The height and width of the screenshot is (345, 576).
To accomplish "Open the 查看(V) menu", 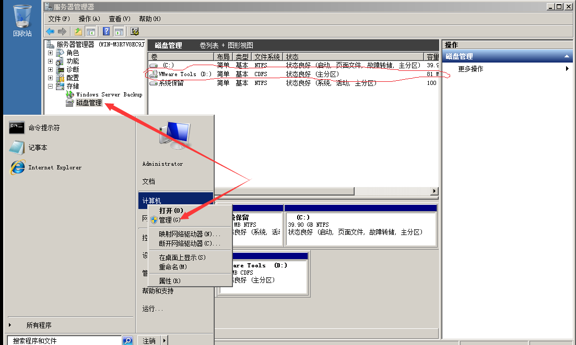I will click(x=120, y=19).
